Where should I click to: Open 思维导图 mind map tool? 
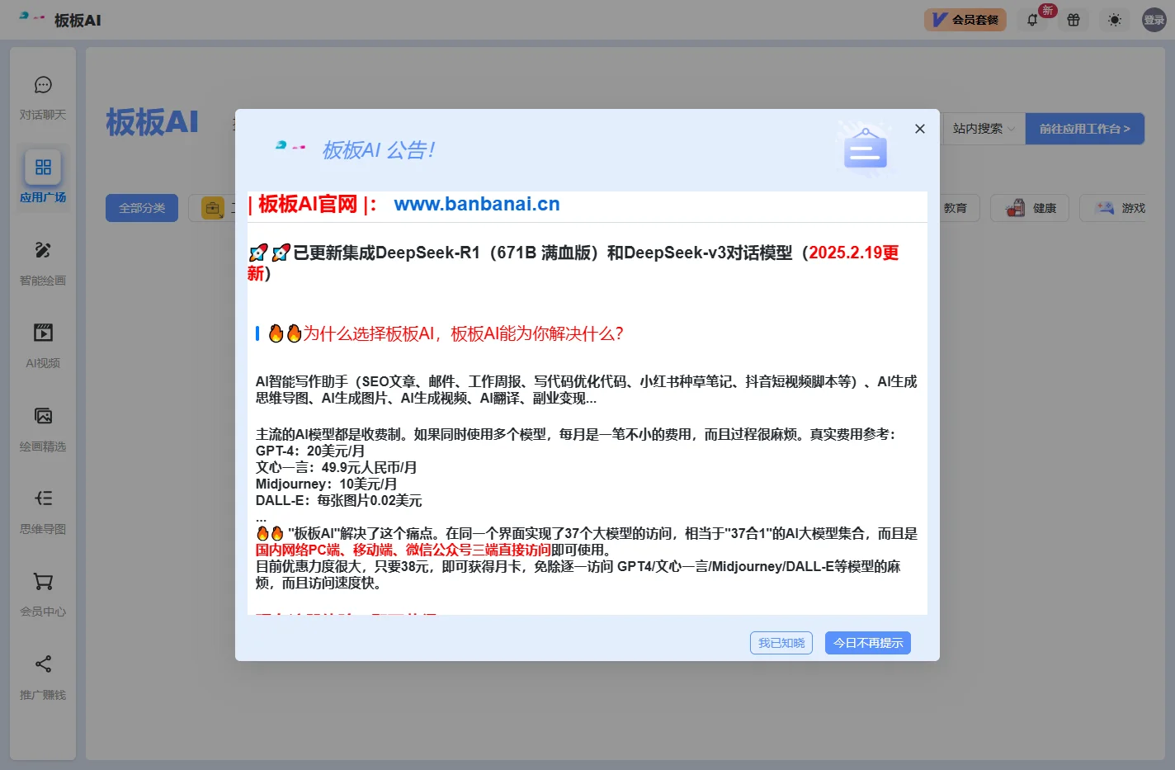(x=43, y=498)
